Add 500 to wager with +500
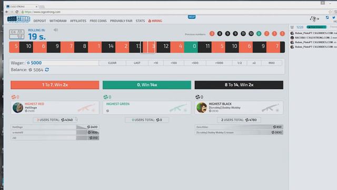Screen dimensions: 337x190 (195, 63)
